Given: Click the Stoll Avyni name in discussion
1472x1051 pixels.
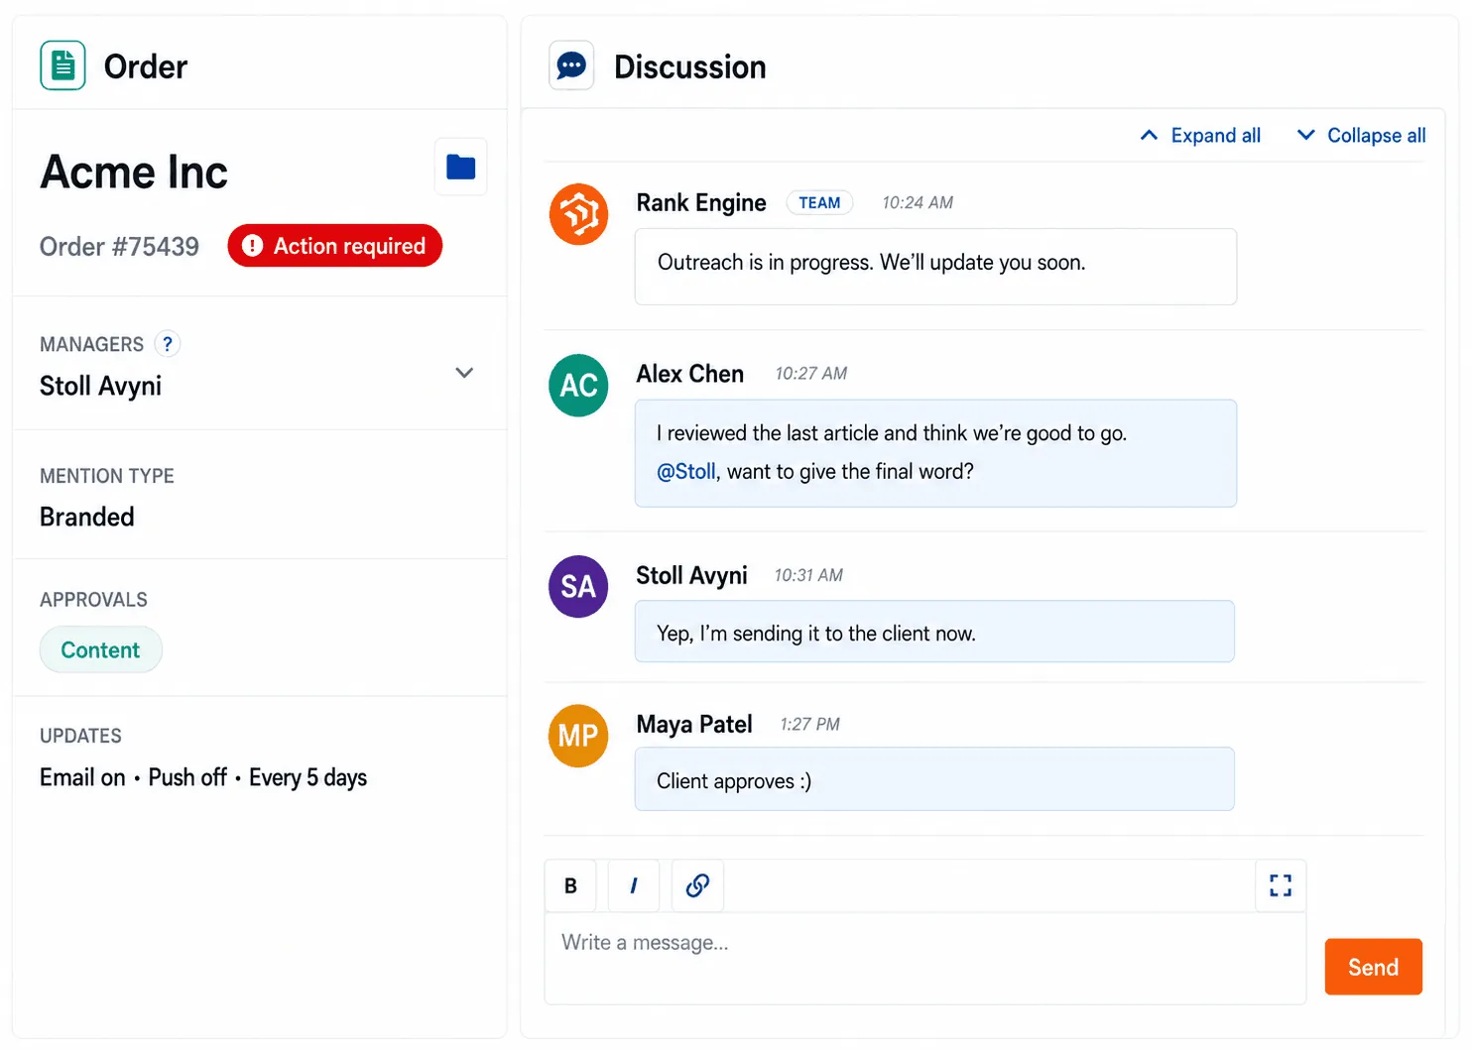Looking at the screenshot, I should (691, 575).
